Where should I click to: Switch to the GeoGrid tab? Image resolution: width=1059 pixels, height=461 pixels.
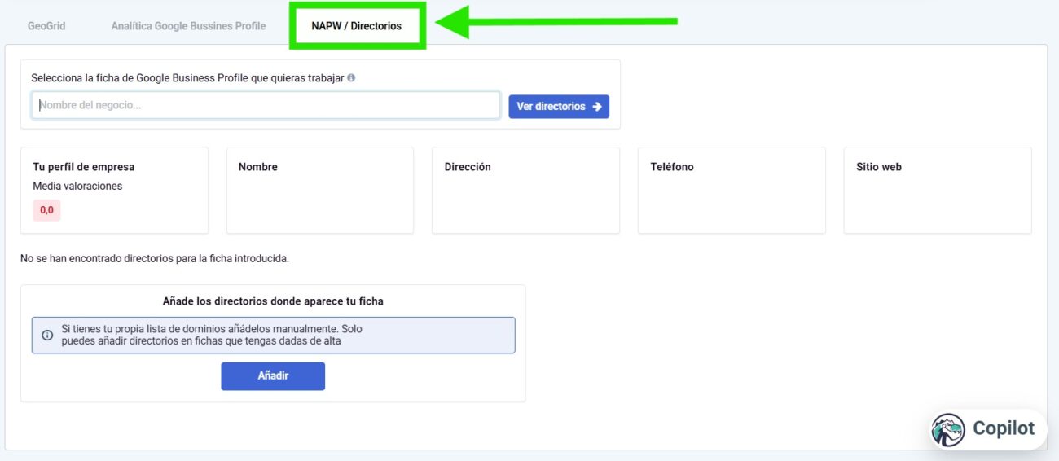coord(46,26)
